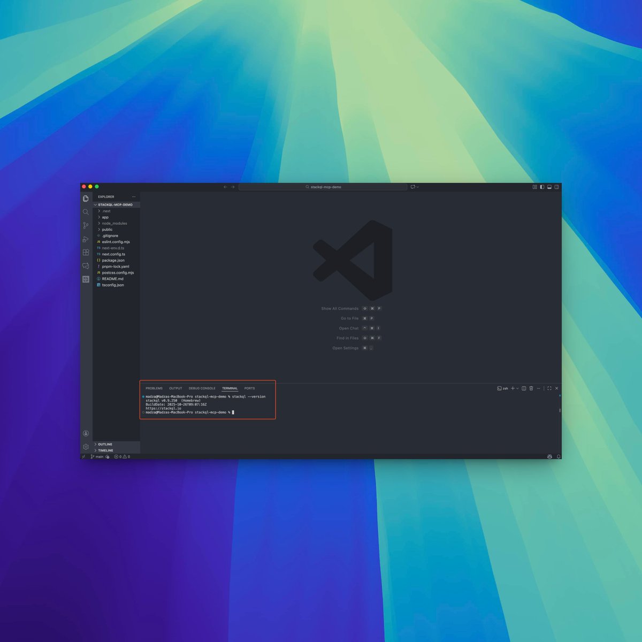Open the Source Control view
The width and height of the screenshot is (642, 642).
(x=86, y=225)
